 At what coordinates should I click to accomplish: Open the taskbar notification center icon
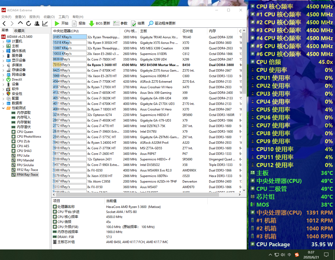click(x=326, y=255)
